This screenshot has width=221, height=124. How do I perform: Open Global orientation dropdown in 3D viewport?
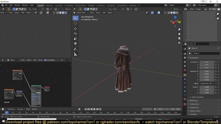(x=115, y=9)
